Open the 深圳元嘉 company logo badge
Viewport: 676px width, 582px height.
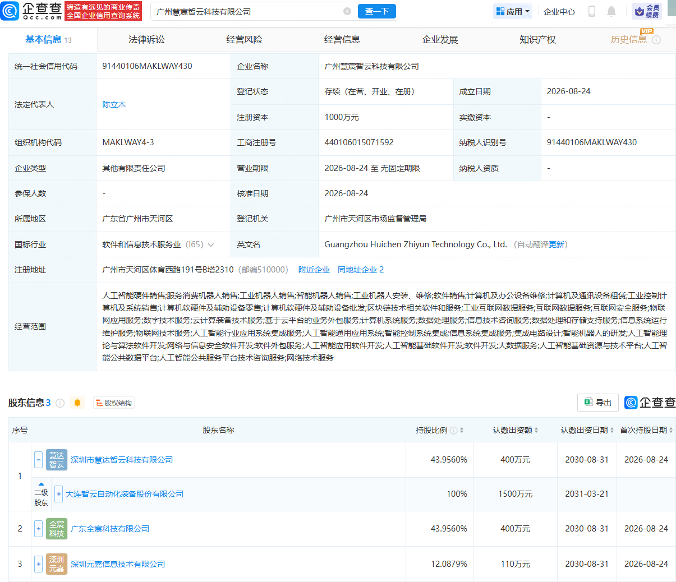point(57,564)
